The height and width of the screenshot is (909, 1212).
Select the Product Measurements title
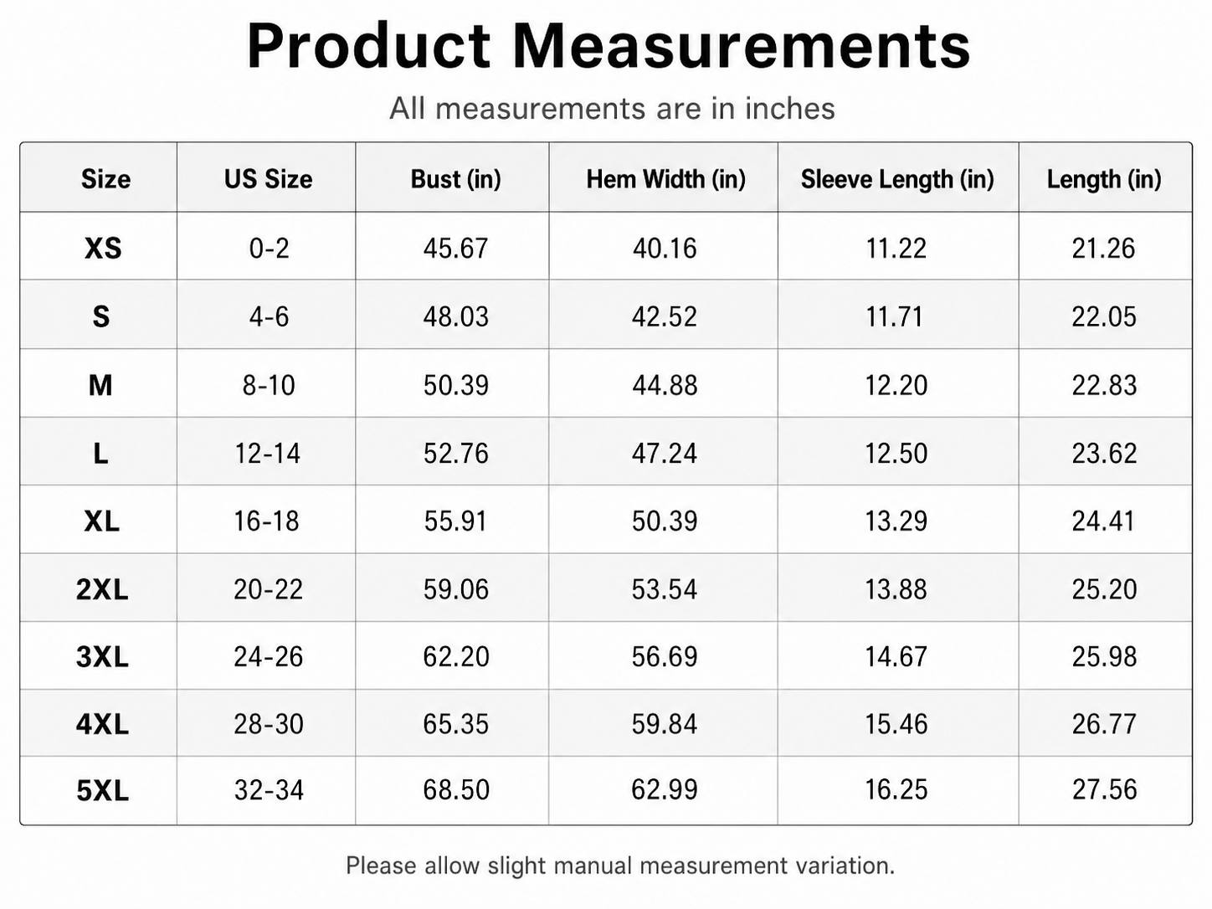click(609, 46)
